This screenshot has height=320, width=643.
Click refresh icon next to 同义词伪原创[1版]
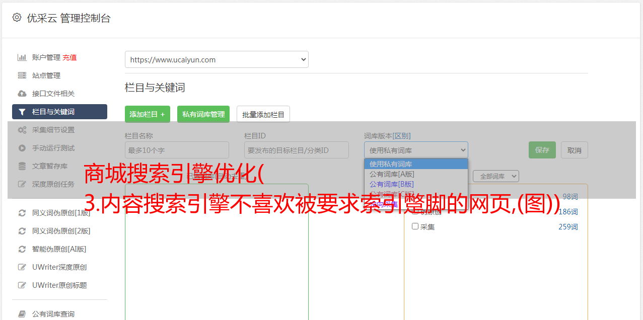click(22, 213)
